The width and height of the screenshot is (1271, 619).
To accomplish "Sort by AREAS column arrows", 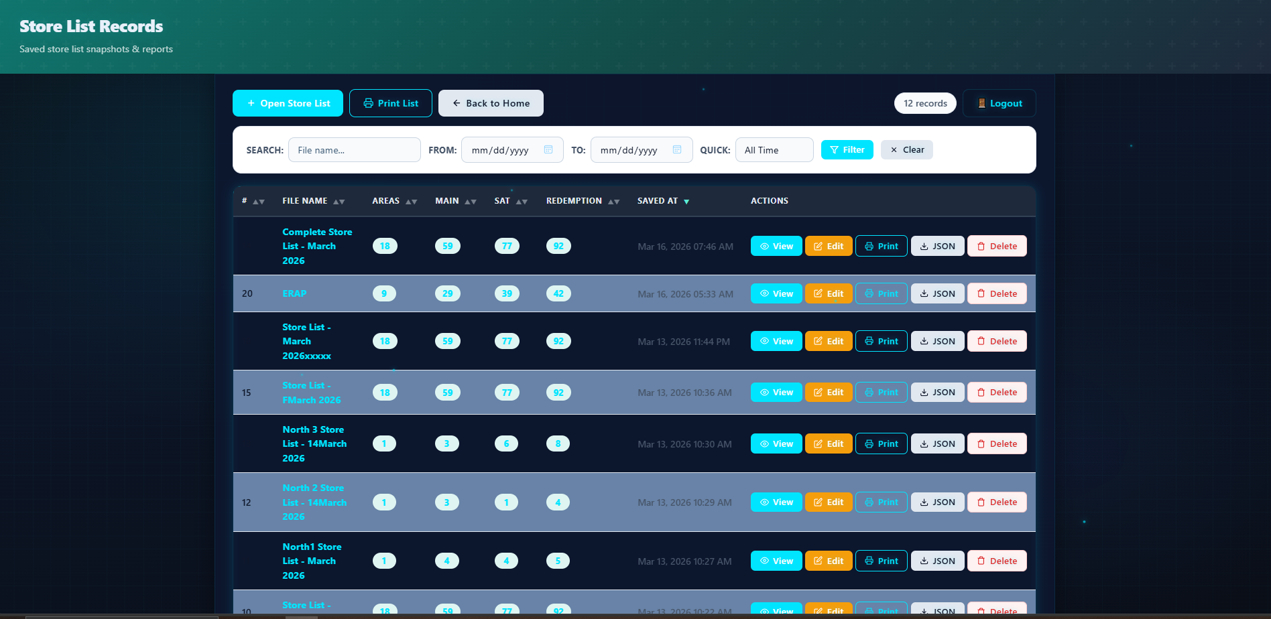I will click(x=411, y=202).
